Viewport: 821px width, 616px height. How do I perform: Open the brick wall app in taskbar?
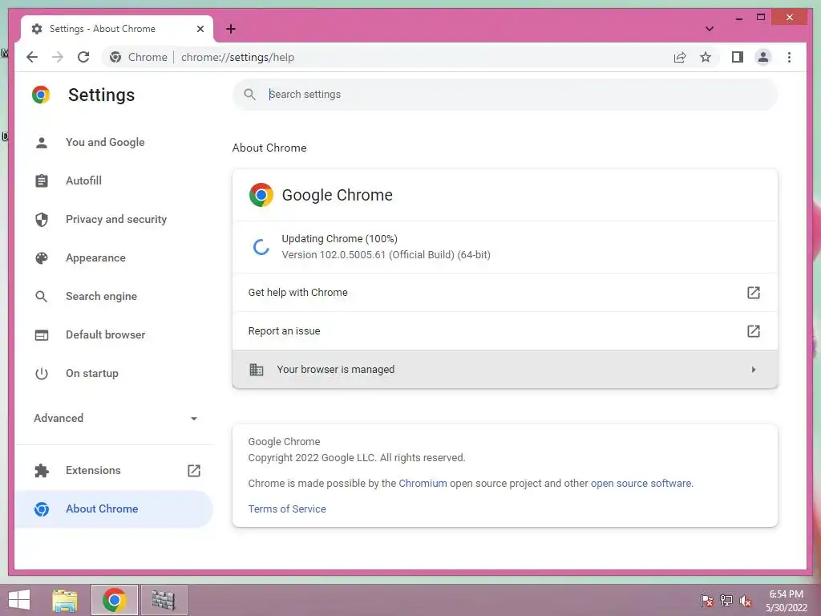(x=164, y=600)
